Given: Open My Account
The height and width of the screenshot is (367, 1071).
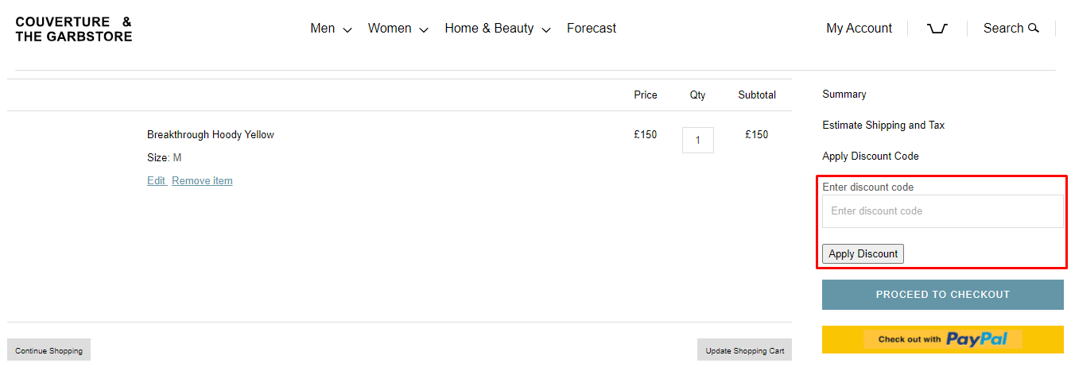Looking at the screenshot, I should click(859, 29).
